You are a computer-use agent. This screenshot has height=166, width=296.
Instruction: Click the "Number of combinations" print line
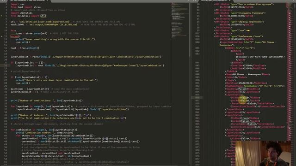click(46, 101)
